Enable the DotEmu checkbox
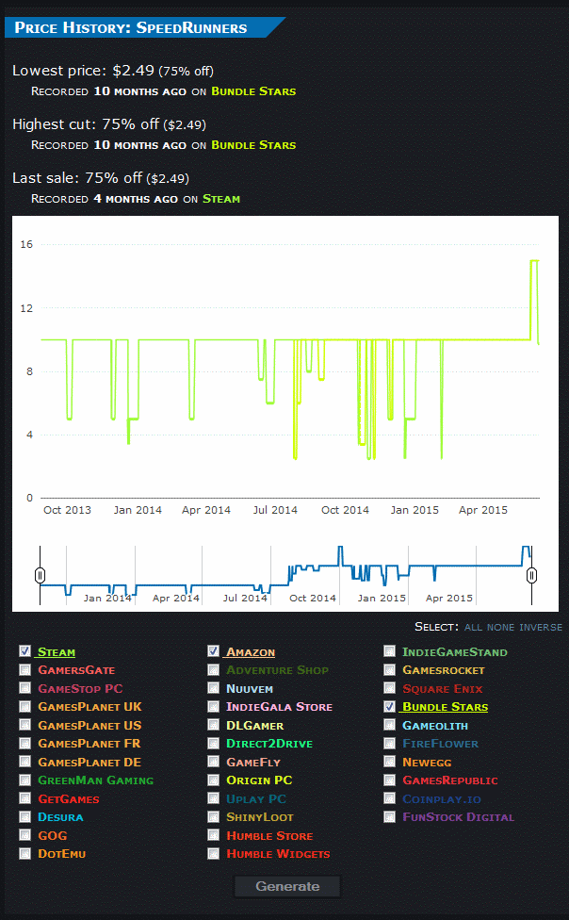The height and width of the screenshot is (920, 569). tap(24, 854)
